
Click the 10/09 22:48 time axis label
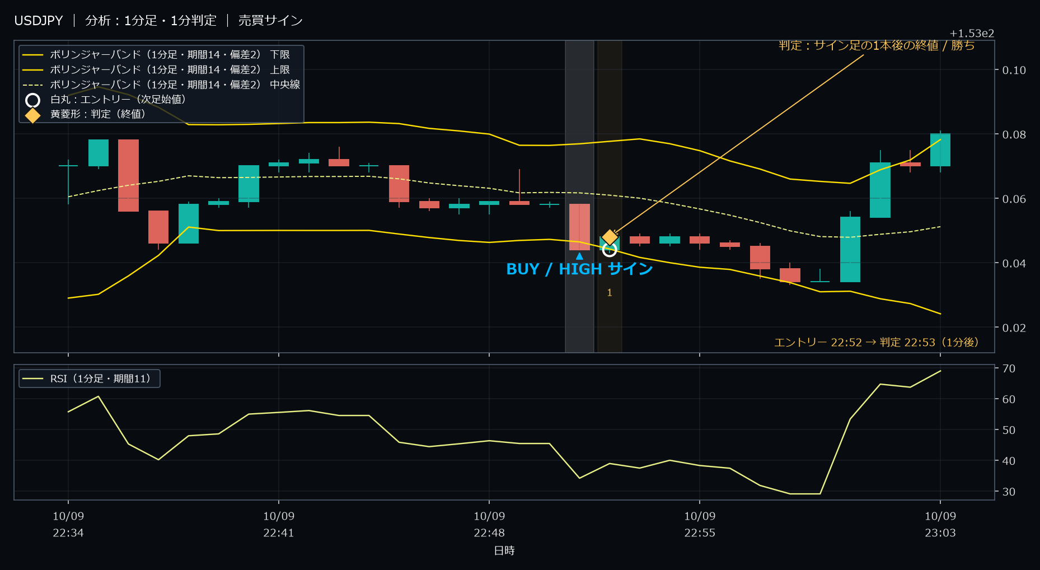pyautogui.click(x=489, y=525)
